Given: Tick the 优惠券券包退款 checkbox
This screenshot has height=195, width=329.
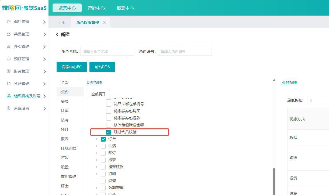Looking at the screenshot, I should pos(109,118).
